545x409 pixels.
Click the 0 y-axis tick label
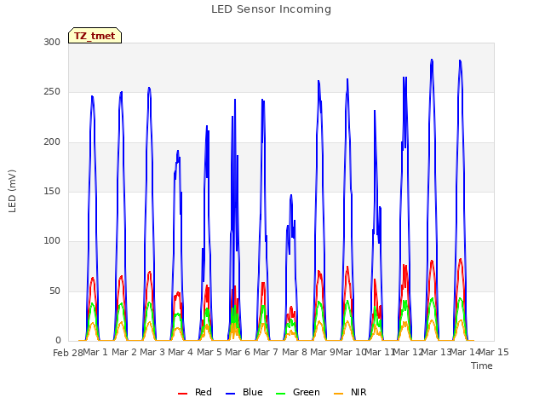click(x=58, y=341)
